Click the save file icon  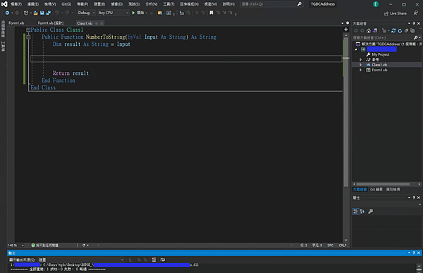pyautogui.click(x=42, y=13)
